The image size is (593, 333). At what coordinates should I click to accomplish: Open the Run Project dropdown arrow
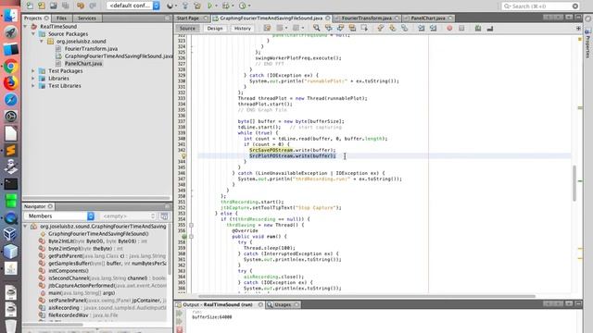[x=216, y=6]
